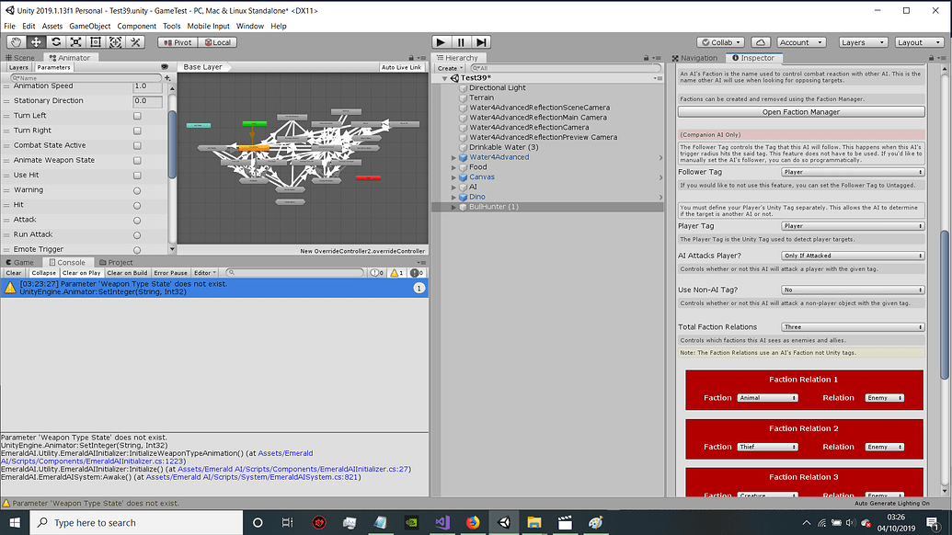The image size is (952, 535).
Task: Expand the Dino hierarchy item
Action: click(x=453, y=197)
